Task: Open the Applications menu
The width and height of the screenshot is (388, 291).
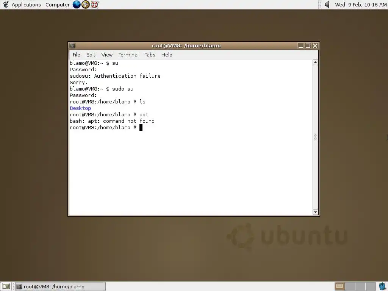Action: [x=26, y=5]
